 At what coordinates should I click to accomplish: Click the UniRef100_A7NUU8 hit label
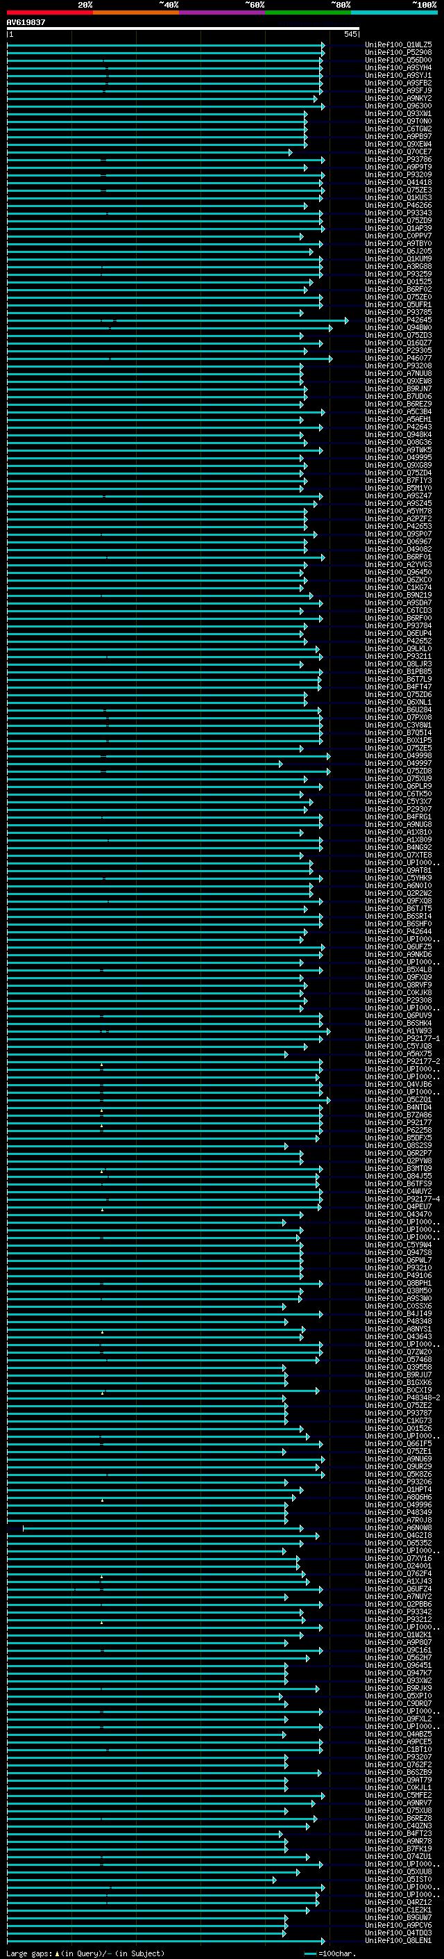pyautogui.click(x=398, y=373)
